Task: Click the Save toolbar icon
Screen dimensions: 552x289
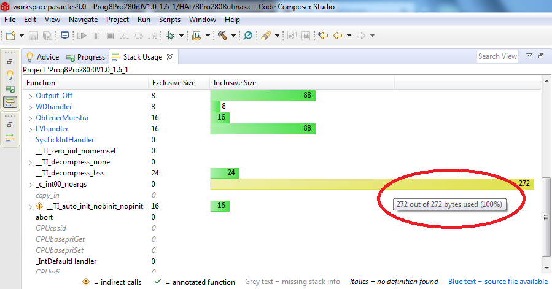Action: (x=33, y=36)
